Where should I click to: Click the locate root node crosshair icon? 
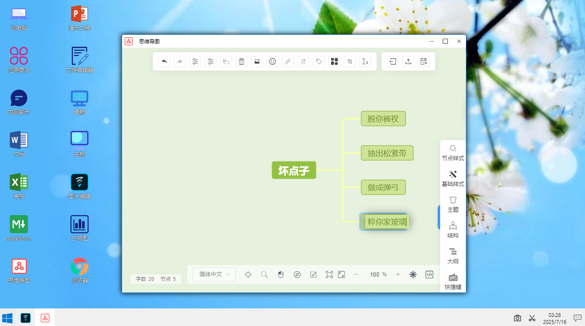248,274
